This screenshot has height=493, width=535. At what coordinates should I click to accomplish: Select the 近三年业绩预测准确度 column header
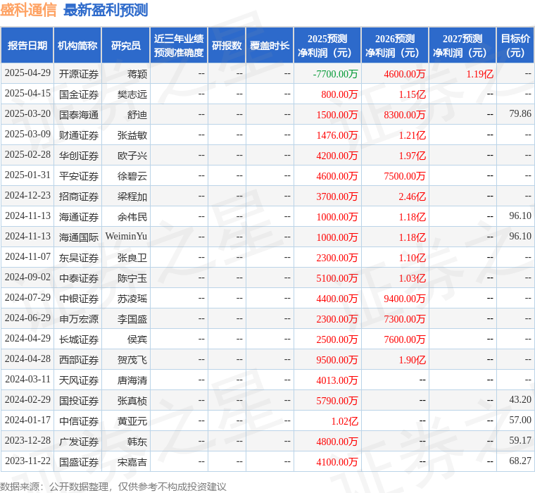tap(179, 45)
